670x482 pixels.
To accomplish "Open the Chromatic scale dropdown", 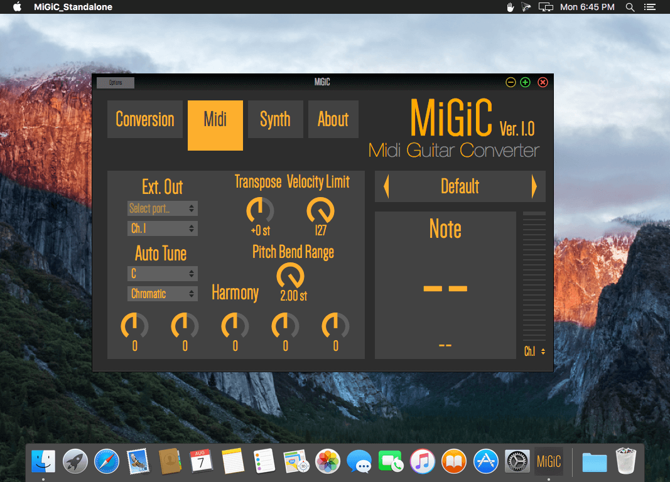I will tap(163, 294).
